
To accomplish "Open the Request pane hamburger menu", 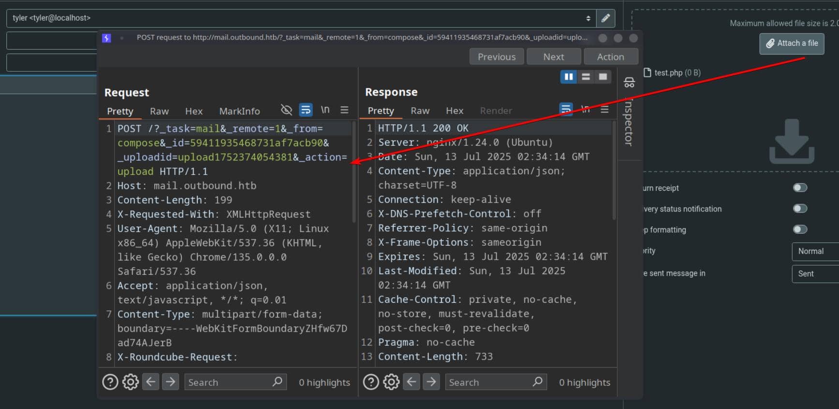I will [x=344, y=110].
